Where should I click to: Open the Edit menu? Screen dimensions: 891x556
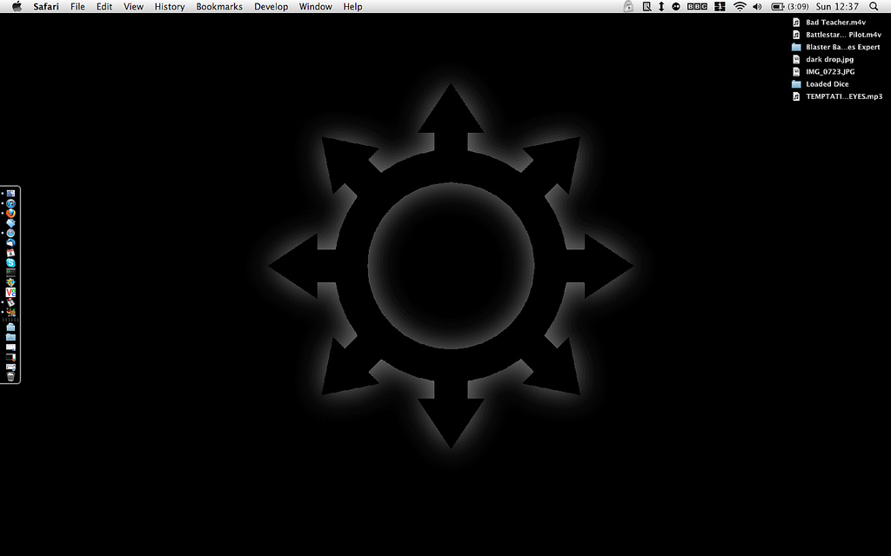point(104,7)
